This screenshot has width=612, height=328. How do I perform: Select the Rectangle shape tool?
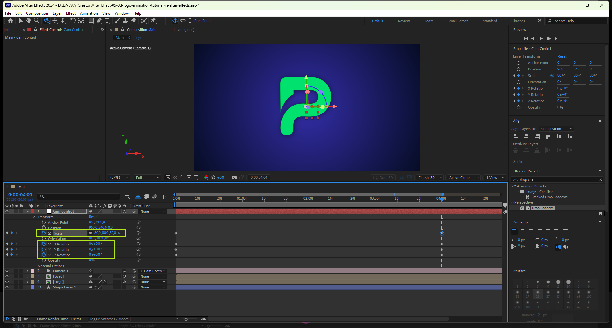[91, 21]
